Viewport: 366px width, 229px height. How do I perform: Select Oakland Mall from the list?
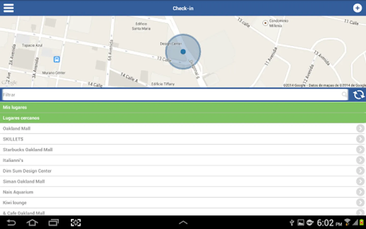coord(183,128)
